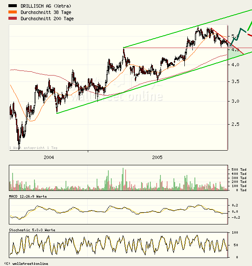Click the 0.0 value on the MACD axis
The image size is (252, 266).
(x=235, y=211)
